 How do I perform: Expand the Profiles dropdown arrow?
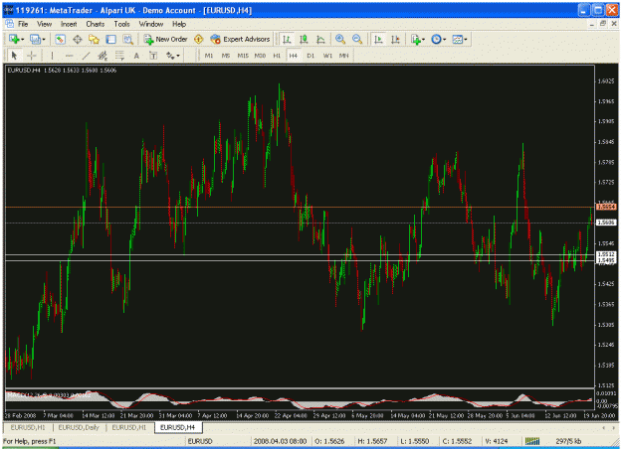click(43, 39)
